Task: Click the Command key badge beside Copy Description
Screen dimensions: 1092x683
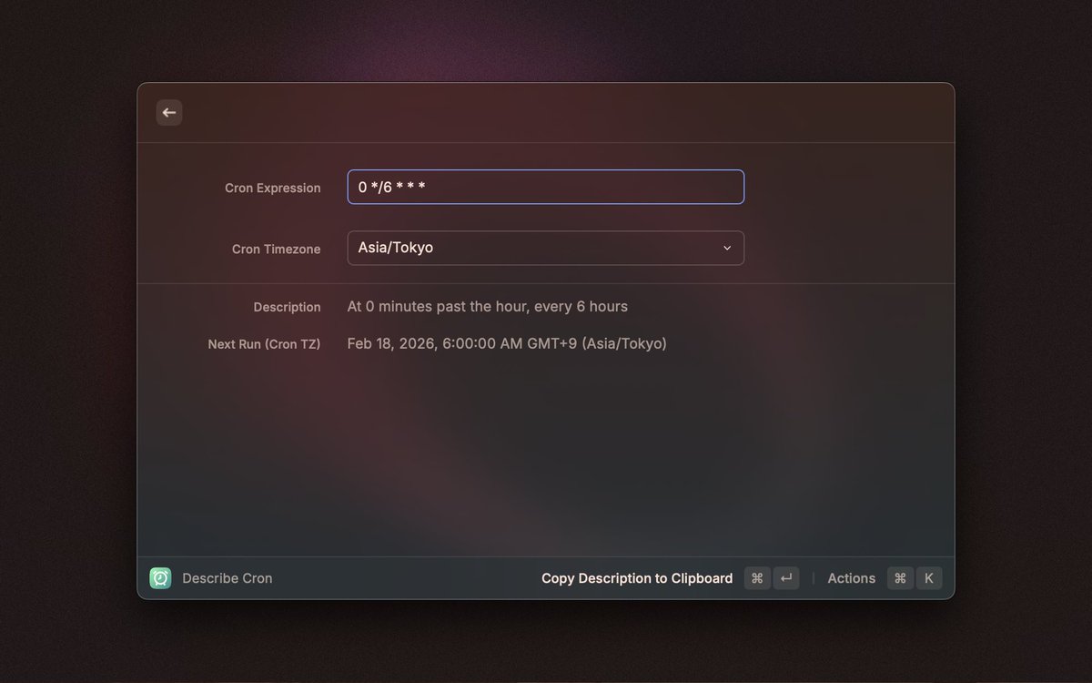Action: (x=757, y=578)
